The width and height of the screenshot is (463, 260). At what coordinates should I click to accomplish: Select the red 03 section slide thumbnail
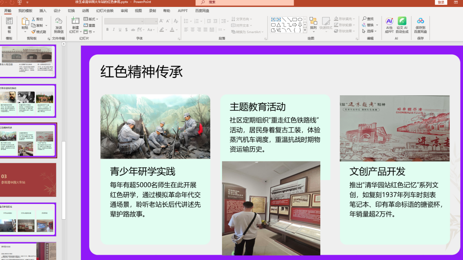(x=28, y=180)
